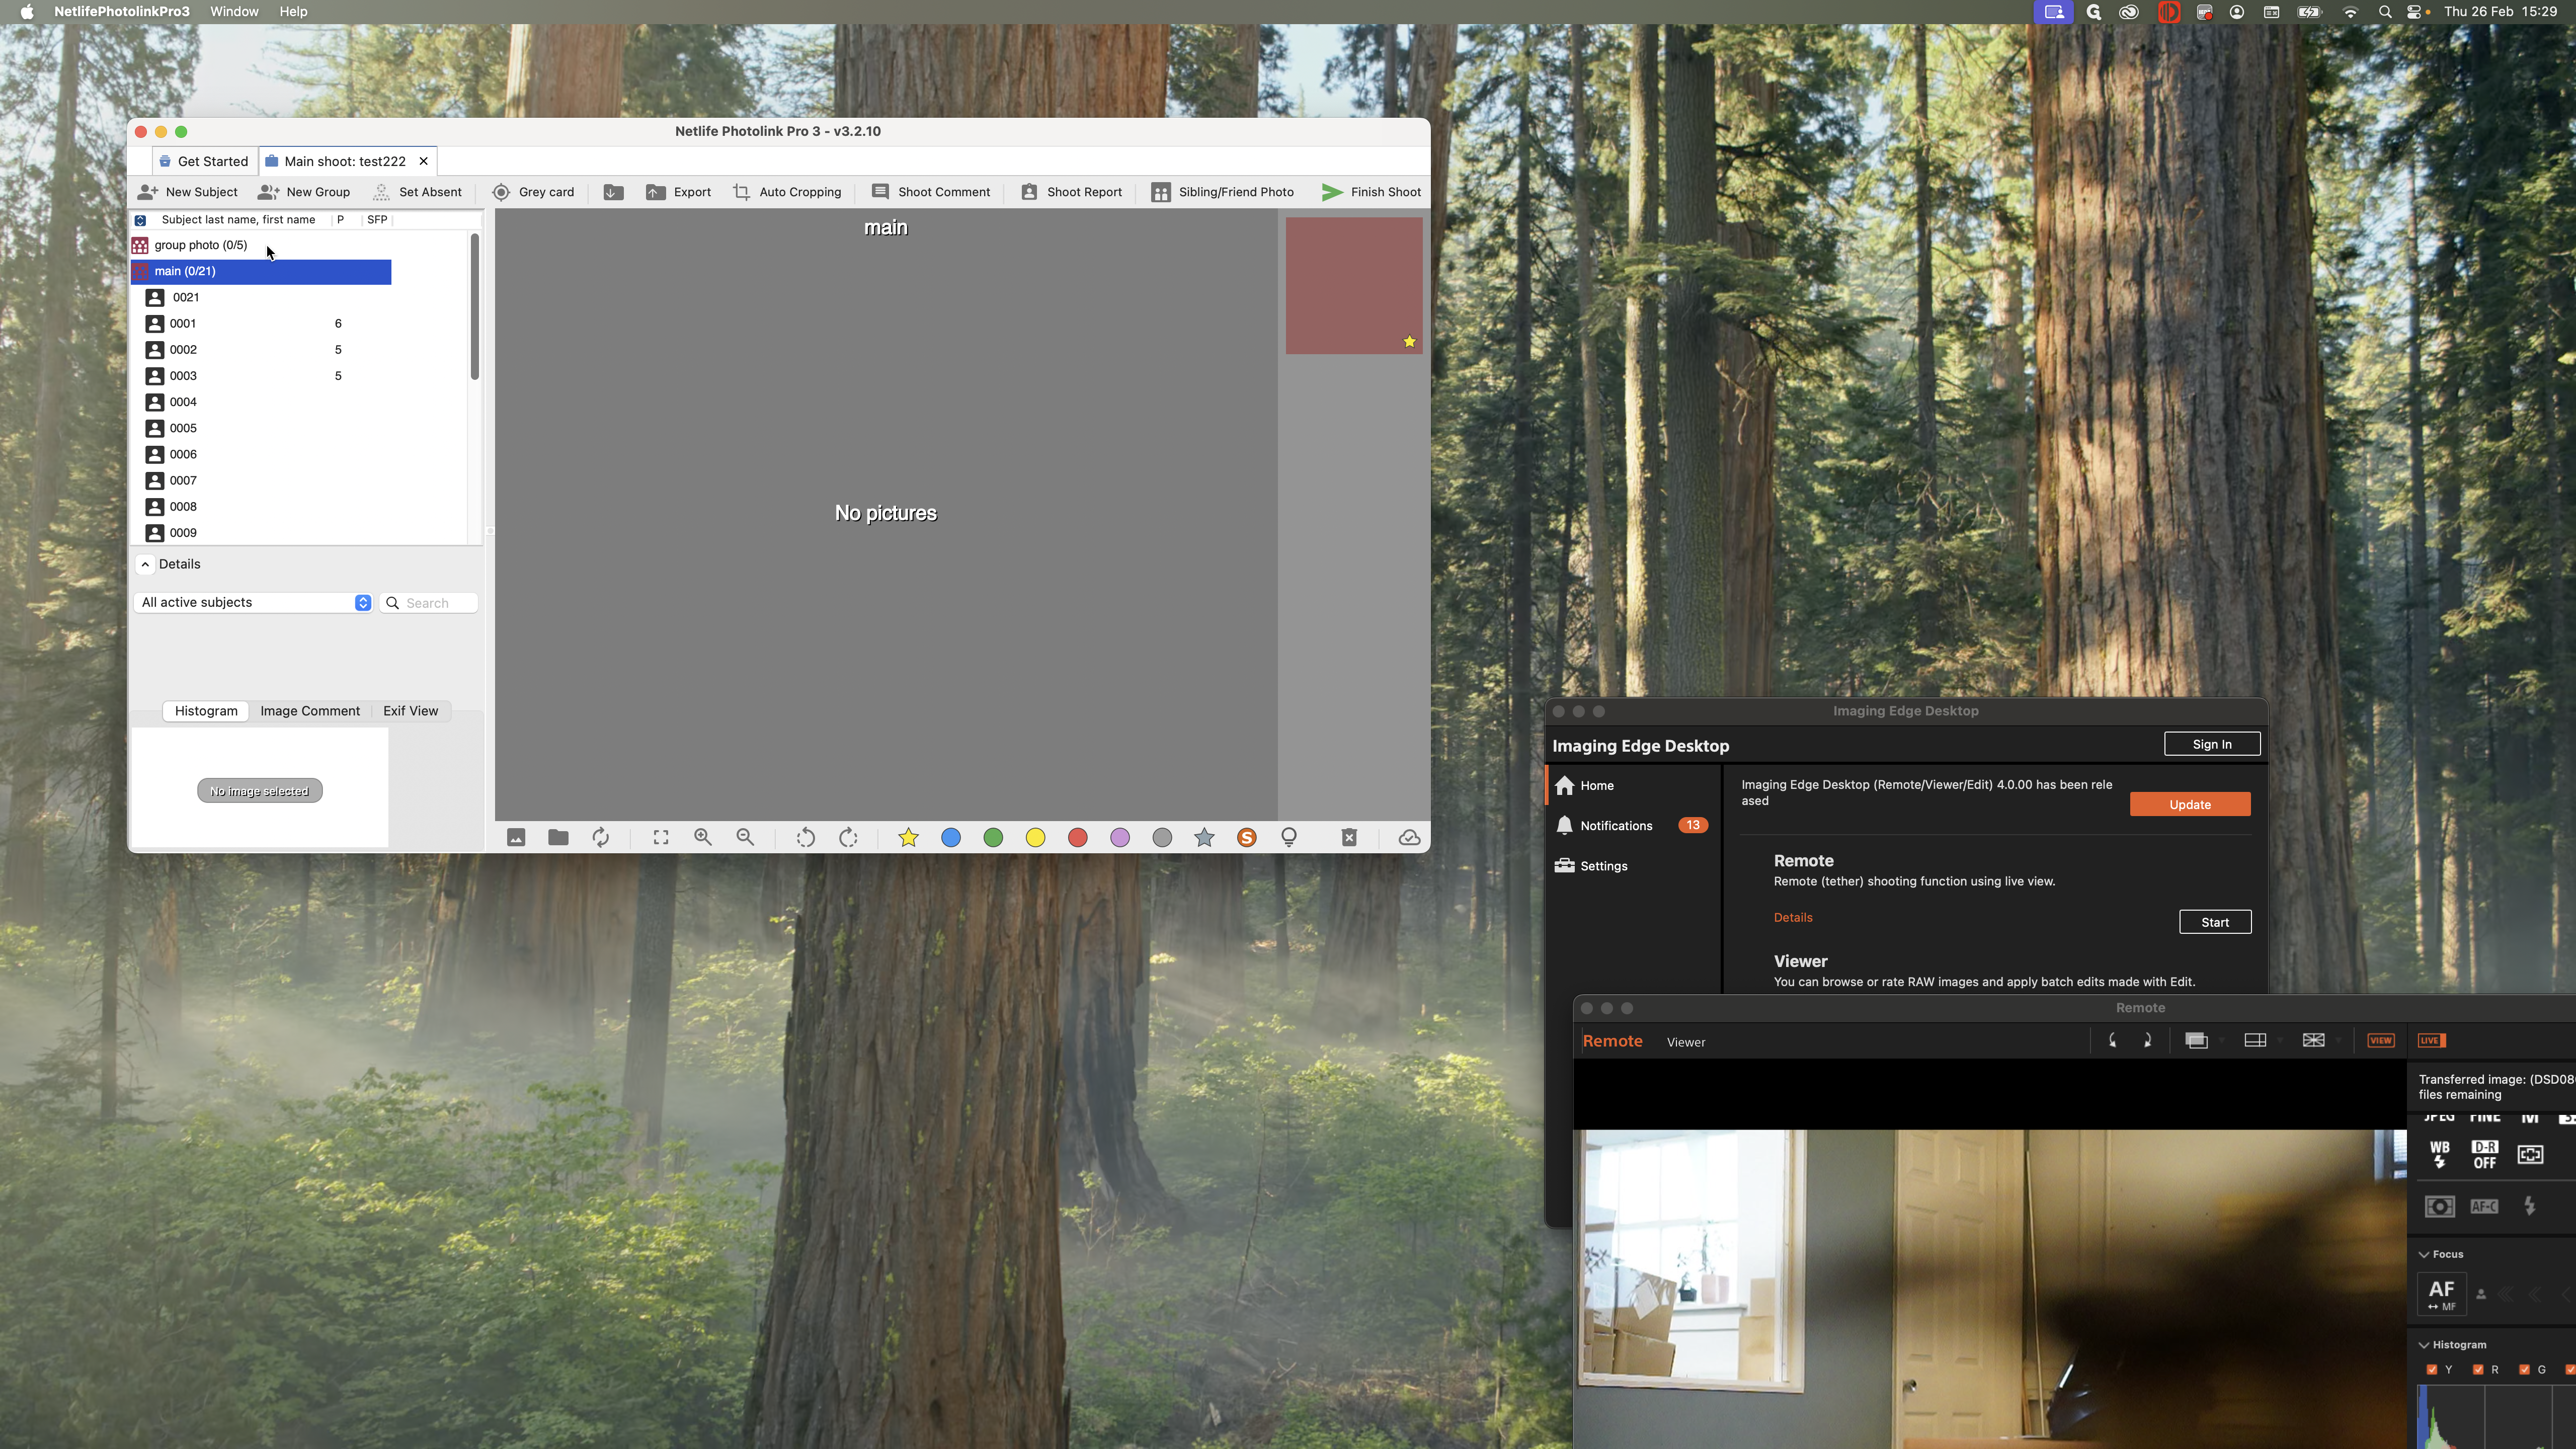Collapse the Details section chevron
The image size is (2576, 1449).
146,565
